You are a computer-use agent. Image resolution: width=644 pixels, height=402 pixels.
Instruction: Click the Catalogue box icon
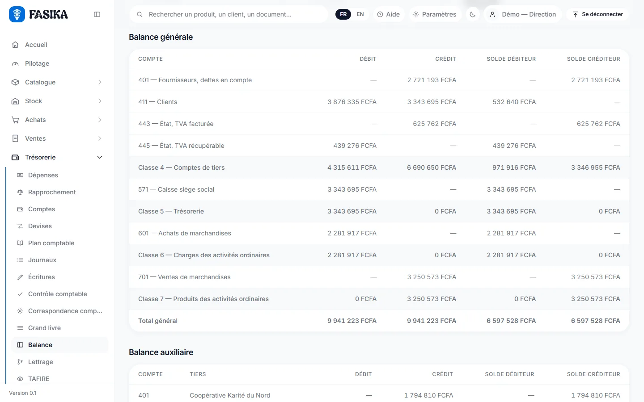[x=15, y=82]
